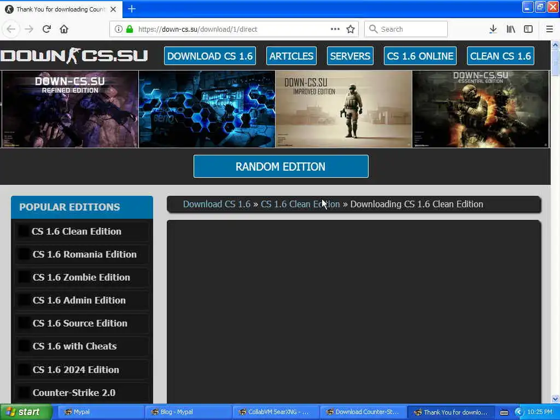Click the browser forward arrow
Viewport: 560px width, 420px height.
pyautogui.click(x=29, y=30)
